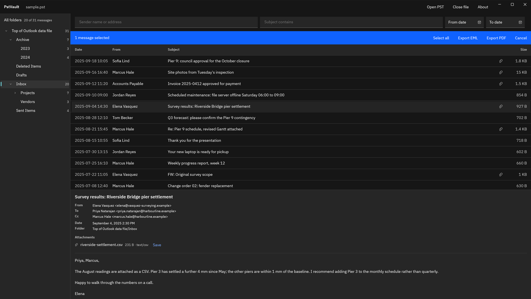Open the About menu item
The width and height of the screenshot is (531, 299).
(483, 7)
